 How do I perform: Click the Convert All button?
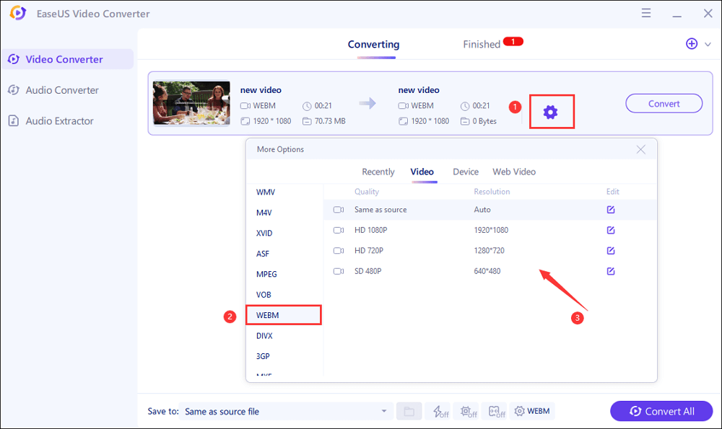[x=661, y=412]
